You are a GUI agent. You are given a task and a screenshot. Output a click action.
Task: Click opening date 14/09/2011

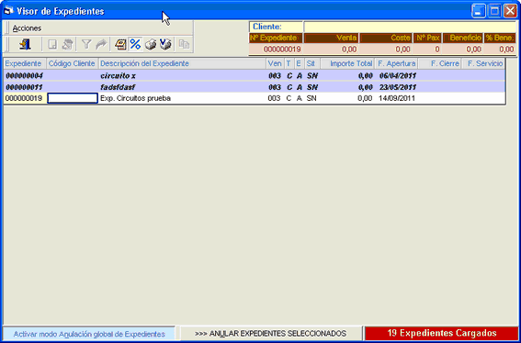pos(397,98)
